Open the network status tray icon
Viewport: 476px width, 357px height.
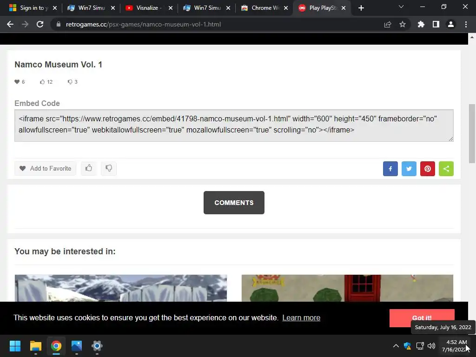[420, 346]
